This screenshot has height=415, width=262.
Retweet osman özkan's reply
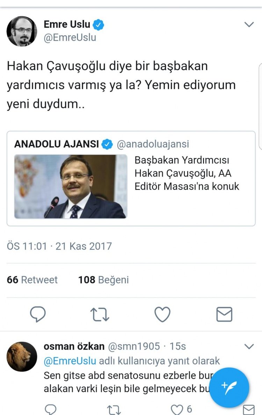pos(114,410)
